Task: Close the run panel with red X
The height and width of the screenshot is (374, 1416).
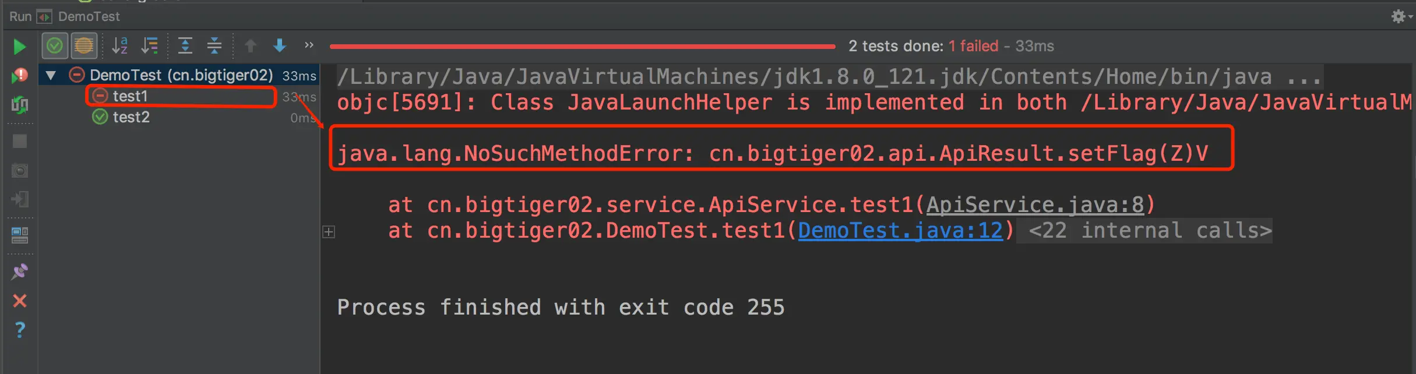Action: (19, 301)
